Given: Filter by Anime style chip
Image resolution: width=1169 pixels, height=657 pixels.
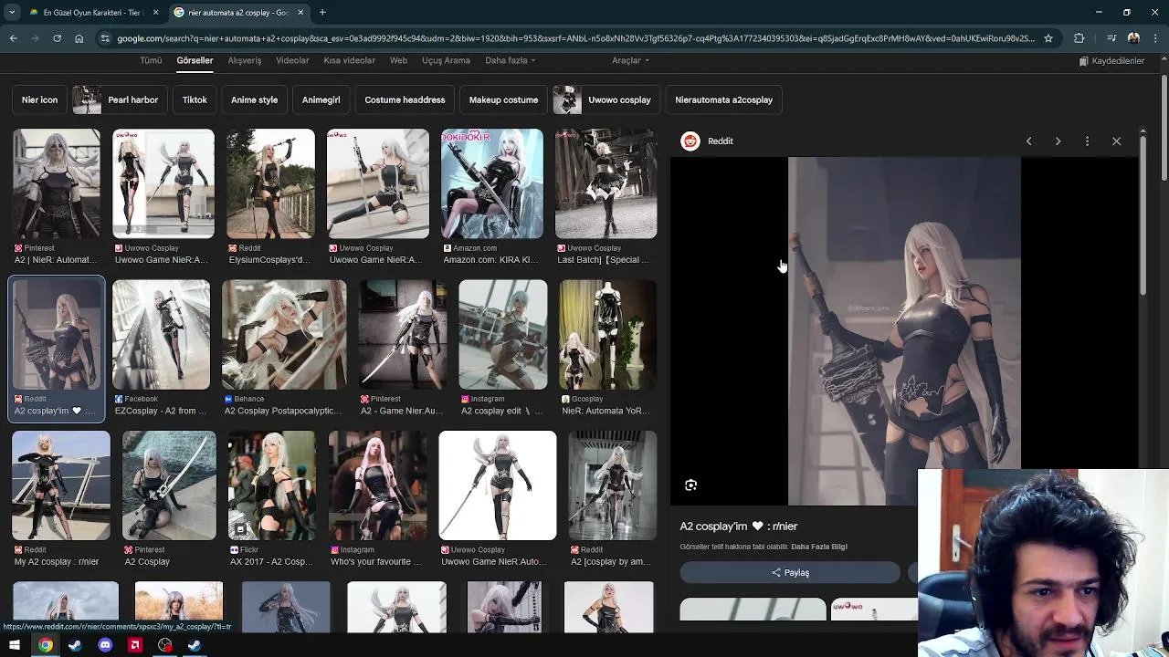Looking at the screenshot, I should (x=254, y=99).
